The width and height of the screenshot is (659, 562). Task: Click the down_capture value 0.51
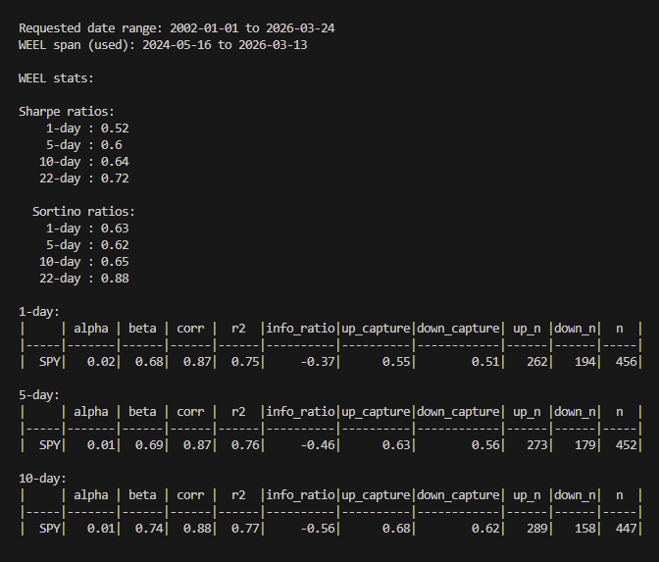pyautogui.click(x=485, y=362)
